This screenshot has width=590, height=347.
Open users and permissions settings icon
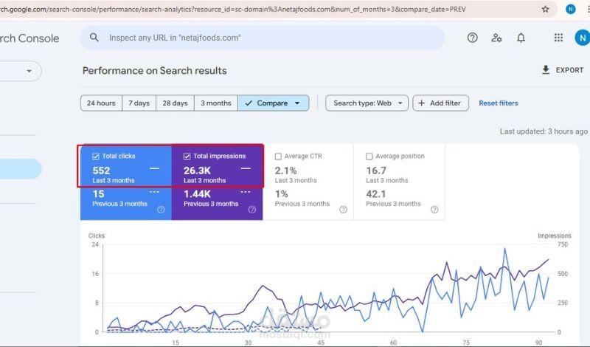[496, 38]
